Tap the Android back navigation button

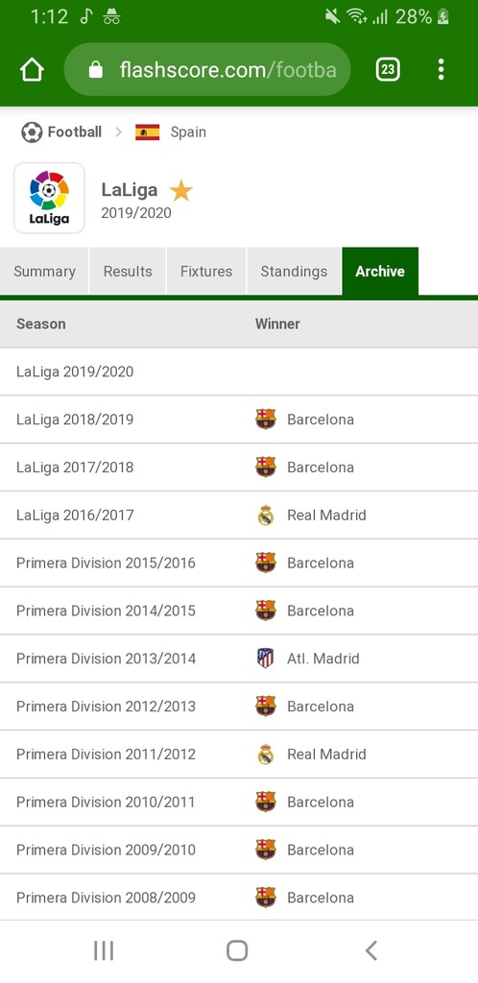(x=370, y=950)
